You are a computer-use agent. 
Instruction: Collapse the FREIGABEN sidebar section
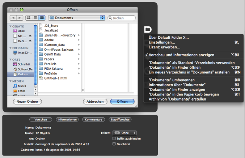tap(10, 48)
